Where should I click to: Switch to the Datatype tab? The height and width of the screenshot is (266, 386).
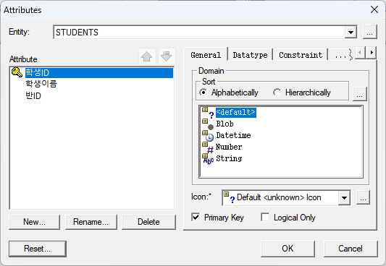click(250, 55)
